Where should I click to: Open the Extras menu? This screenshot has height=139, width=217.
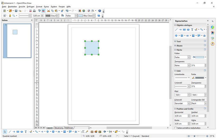point(46,6)
